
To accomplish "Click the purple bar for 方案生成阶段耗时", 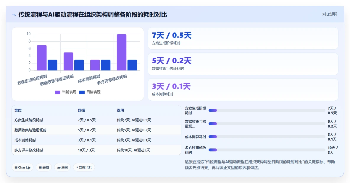I will coord(42,58).
